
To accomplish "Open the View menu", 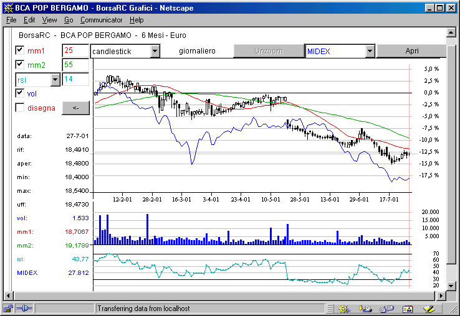I will tap(49, 20).
